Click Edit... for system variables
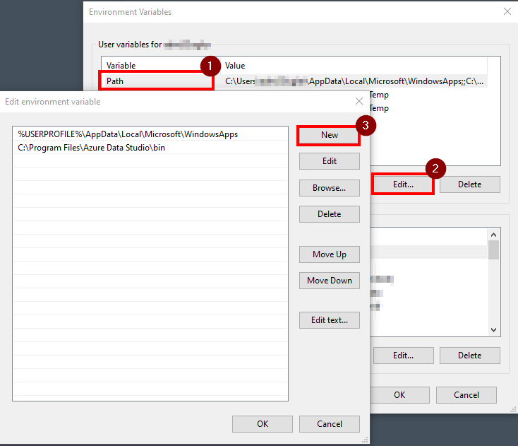 [x=403, y=356]
